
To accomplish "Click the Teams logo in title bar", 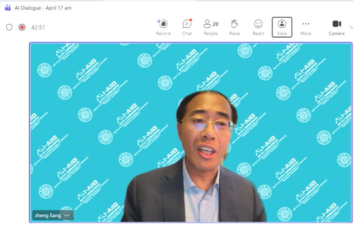I will click(7, 8).
